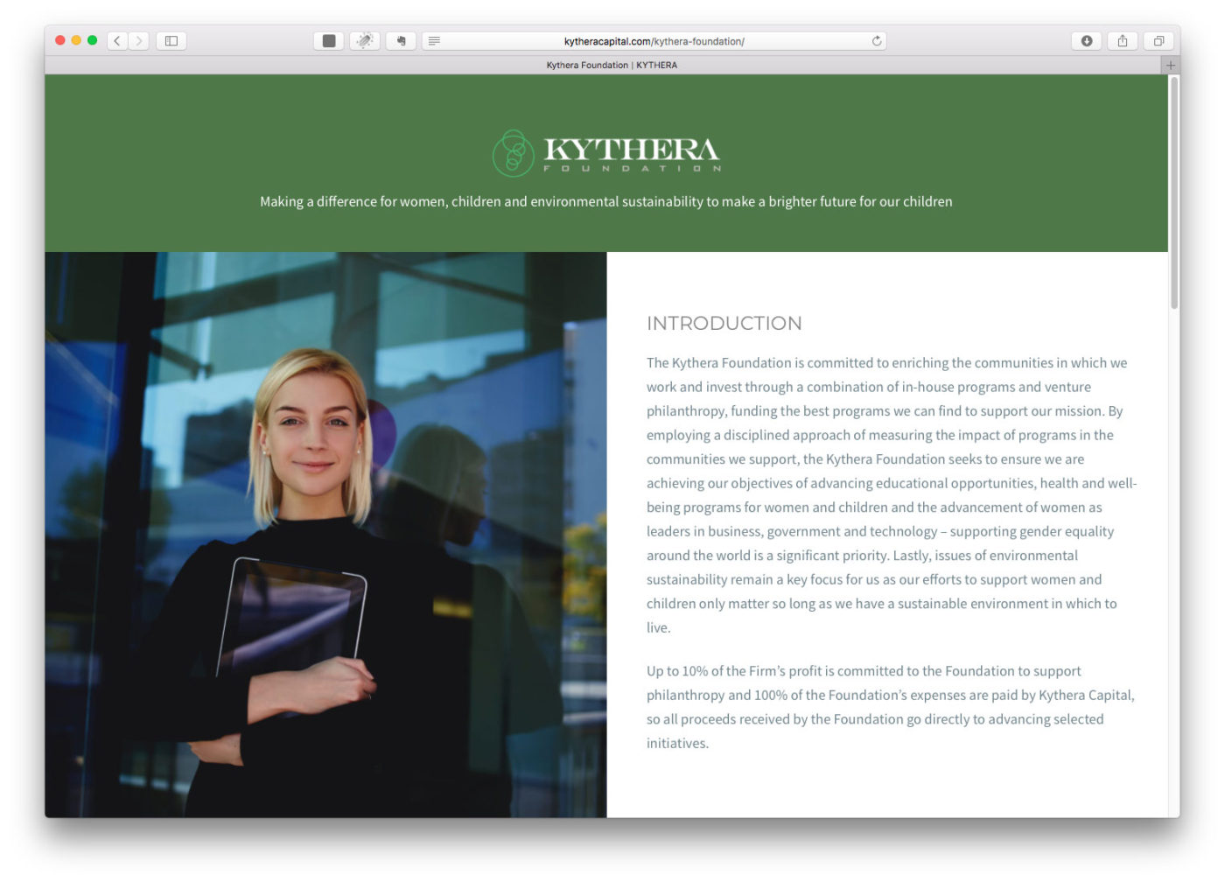The image size is (1225, 882).
Task: Click paragraph starting "The Kythera Foundation is committed"
Action: pyautogui.click(x=891, y=495)
